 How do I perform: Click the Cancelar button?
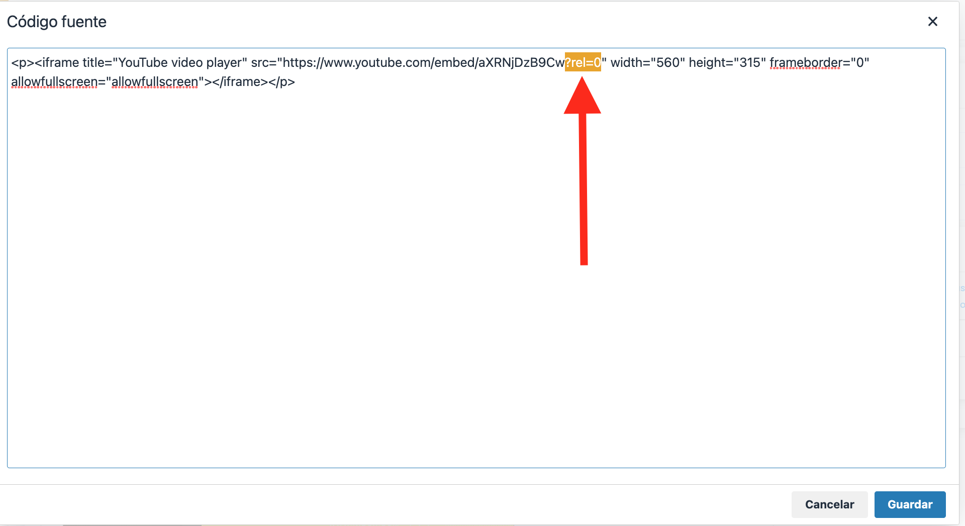click(x=829, y=504)
